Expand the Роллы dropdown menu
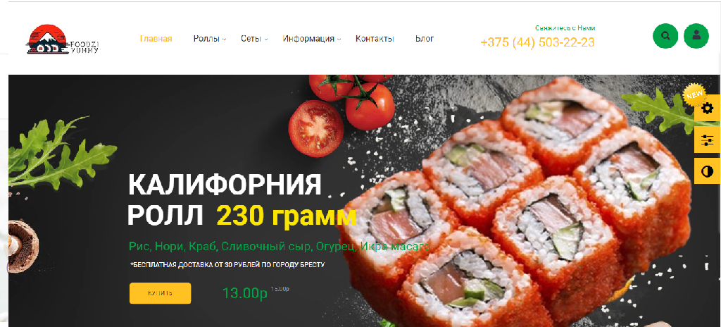This screenshot has width=721, height=327. click(x=210, y=39)
